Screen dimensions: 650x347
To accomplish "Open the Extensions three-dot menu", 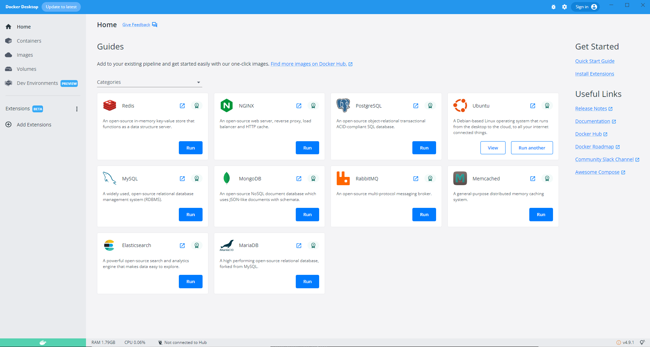I will point(77,109).
